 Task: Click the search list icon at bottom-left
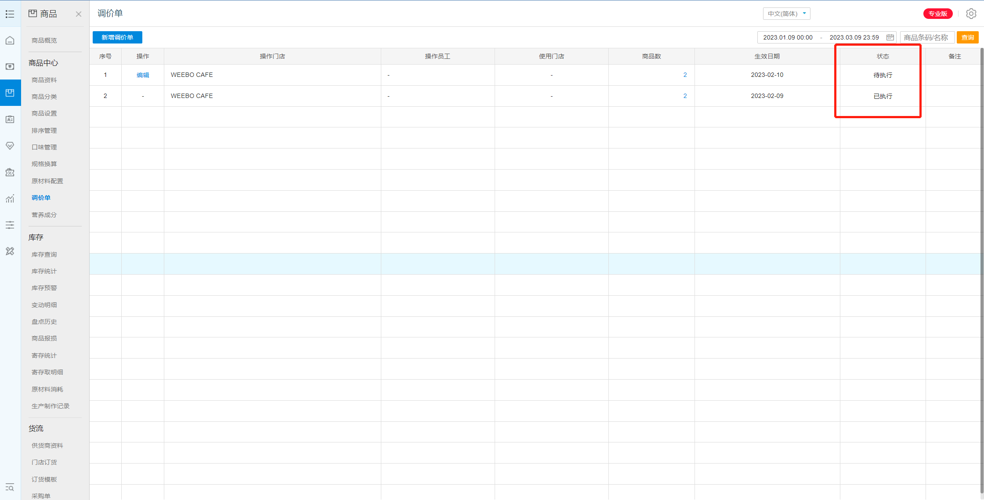(10, 487)
